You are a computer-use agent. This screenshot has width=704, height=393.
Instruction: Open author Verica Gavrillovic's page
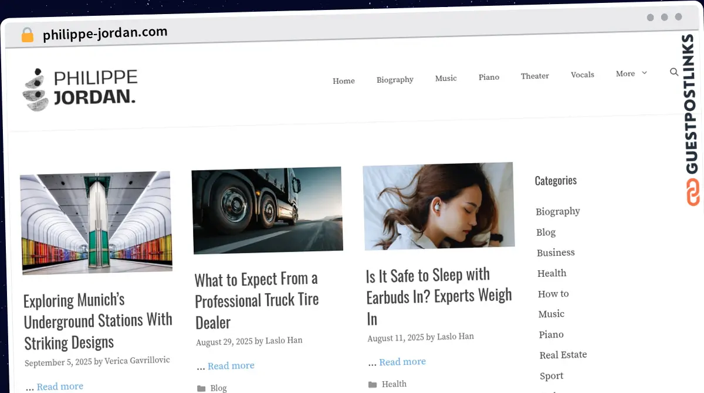click(x=137, y=361)
